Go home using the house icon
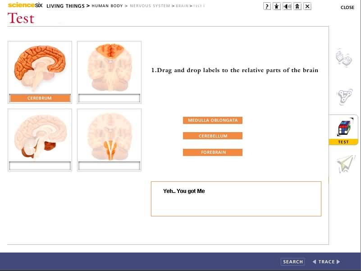361x271 pixels. click(297, 6)
